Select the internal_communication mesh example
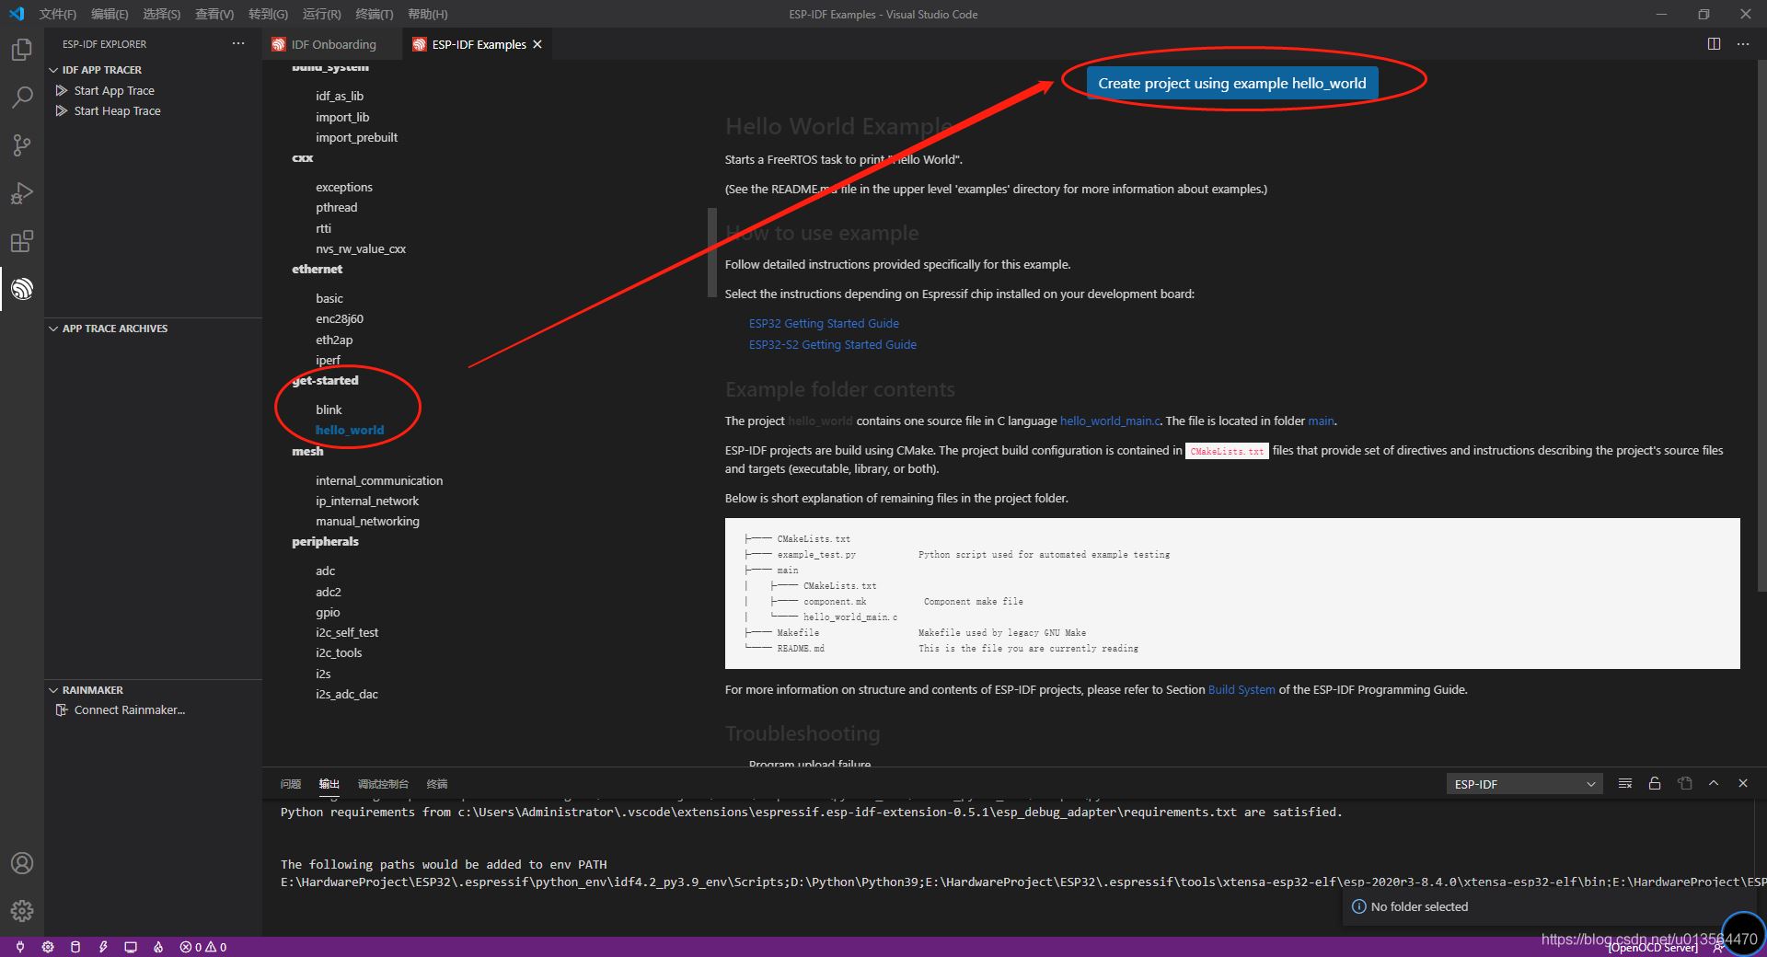Viewport: 1767px width, 957px height. pyautogui.click(x=379, y=480)
